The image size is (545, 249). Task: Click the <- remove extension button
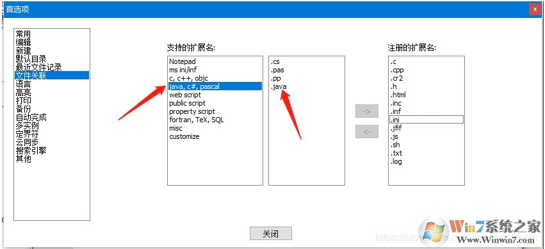(x=367, y=132)
